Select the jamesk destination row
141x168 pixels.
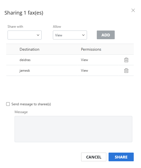[x=70, y=71]
